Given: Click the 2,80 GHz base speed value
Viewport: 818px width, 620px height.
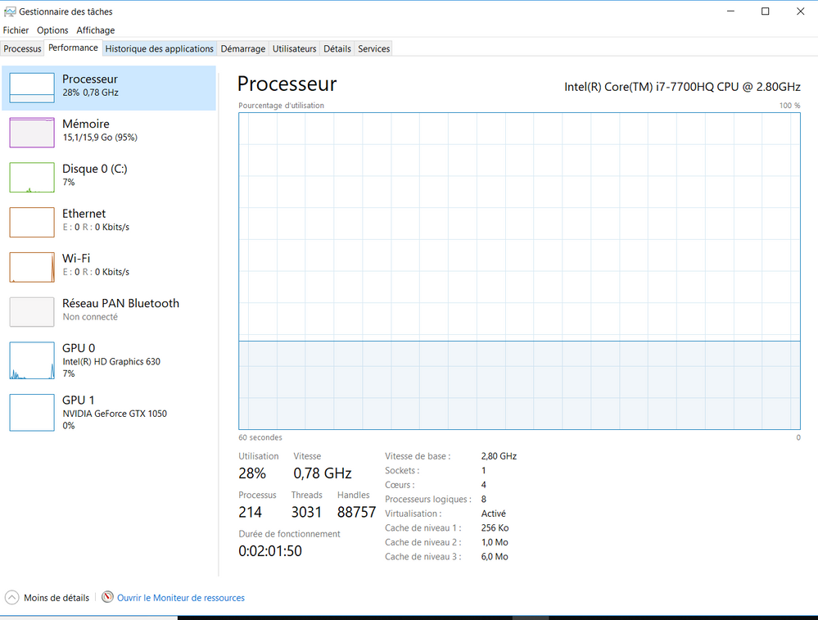Looking at the screenshot, I should tap(499, 456).
